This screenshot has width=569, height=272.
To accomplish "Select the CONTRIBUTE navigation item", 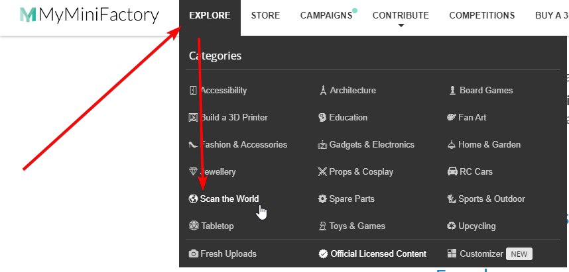I will (x=401, y=16).
